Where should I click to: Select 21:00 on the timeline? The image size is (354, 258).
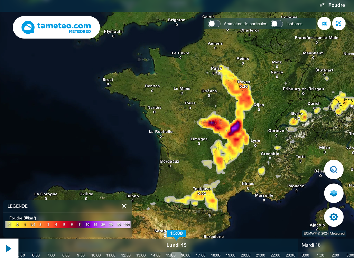pyautogui.click(x=260, y=255)
